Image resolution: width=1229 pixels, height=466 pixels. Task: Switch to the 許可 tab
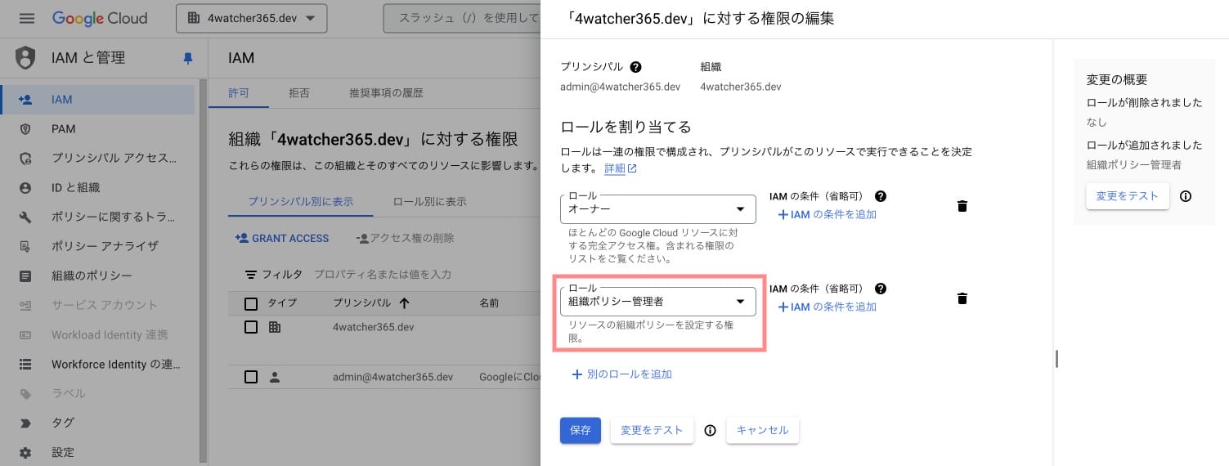coord(239,93)
